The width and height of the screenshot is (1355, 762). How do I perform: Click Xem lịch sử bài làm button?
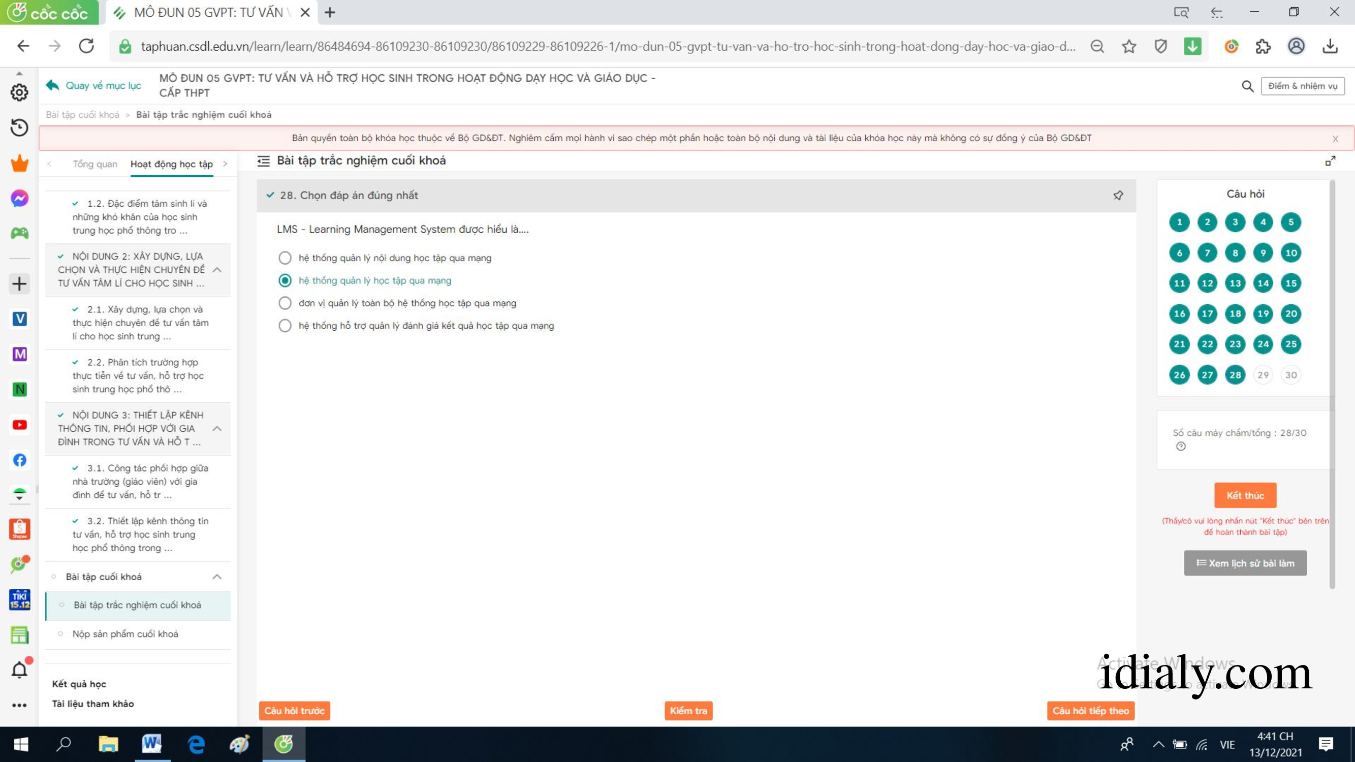pos(1245,563)
